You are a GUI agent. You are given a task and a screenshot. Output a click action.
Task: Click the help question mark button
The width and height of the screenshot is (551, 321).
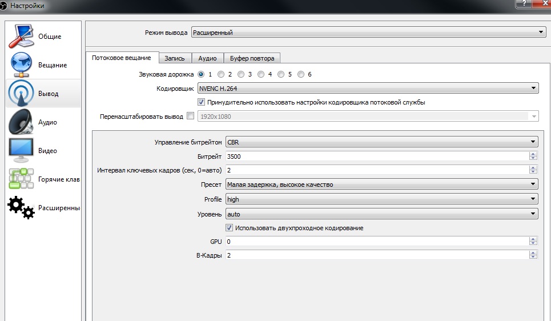[524, 3]
